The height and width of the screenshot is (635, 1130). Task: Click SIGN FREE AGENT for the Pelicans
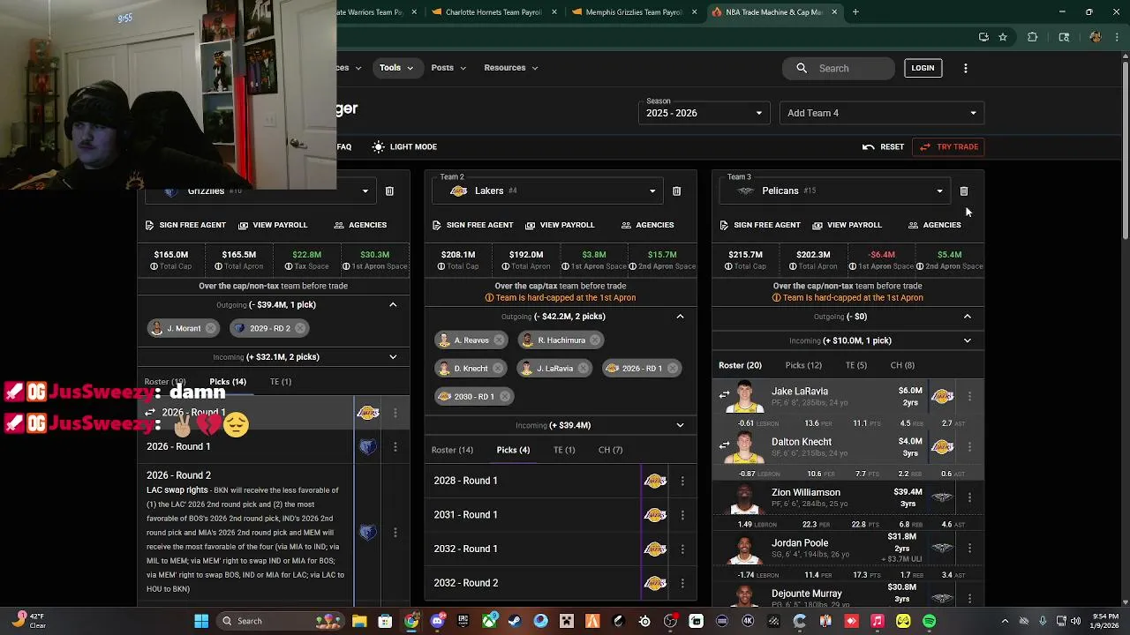pos(759,225)
